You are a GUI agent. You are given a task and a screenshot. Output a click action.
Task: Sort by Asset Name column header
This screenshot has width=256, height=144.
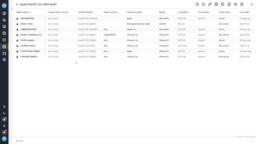[x=22, y=12]
